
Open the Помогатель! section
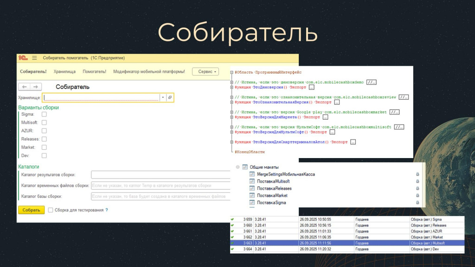pos(95,72)
